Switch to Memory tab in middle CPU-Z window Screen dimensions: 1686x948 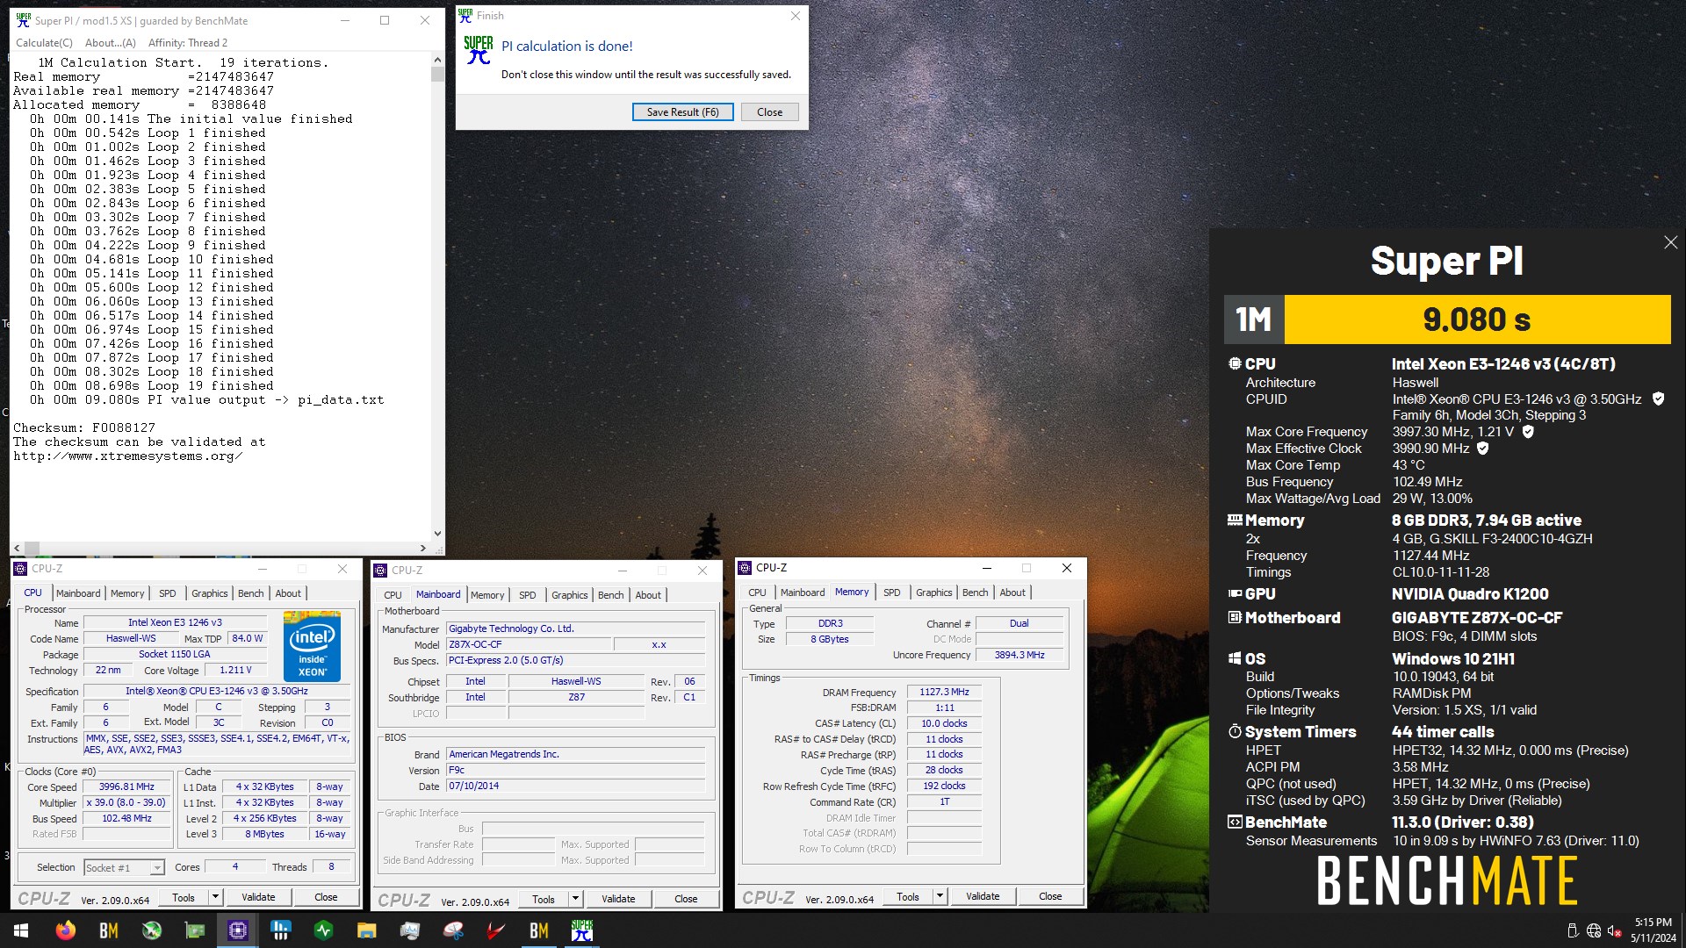coord(487,595)
